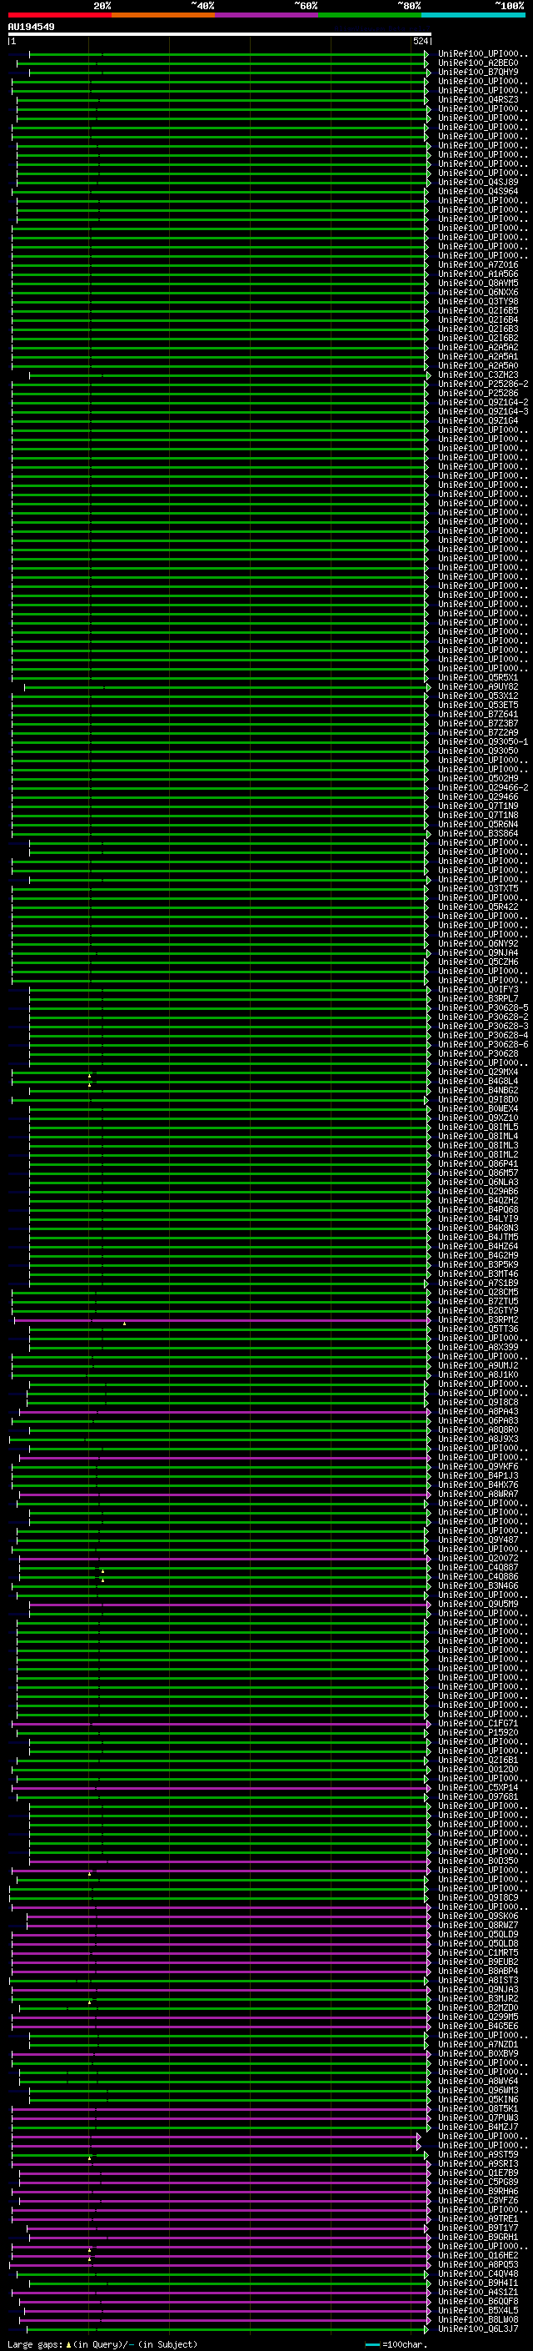Click hit label UniRef100_C1FG71
Viewport: 533px width, 2351px height.
[x=478, y=1724]
